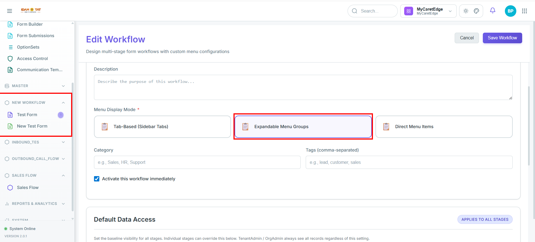Collapse the NEW WORKFLOW section
Image resolution: width=535 pixels, height=242 pixels.
tap(63, 103)
